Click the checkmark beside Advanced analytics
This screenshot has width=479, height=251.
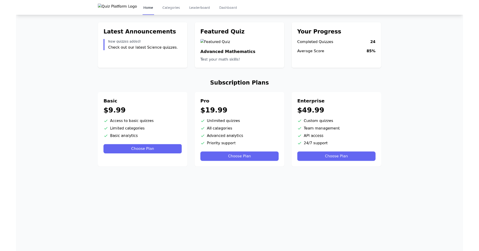point(203,135)
